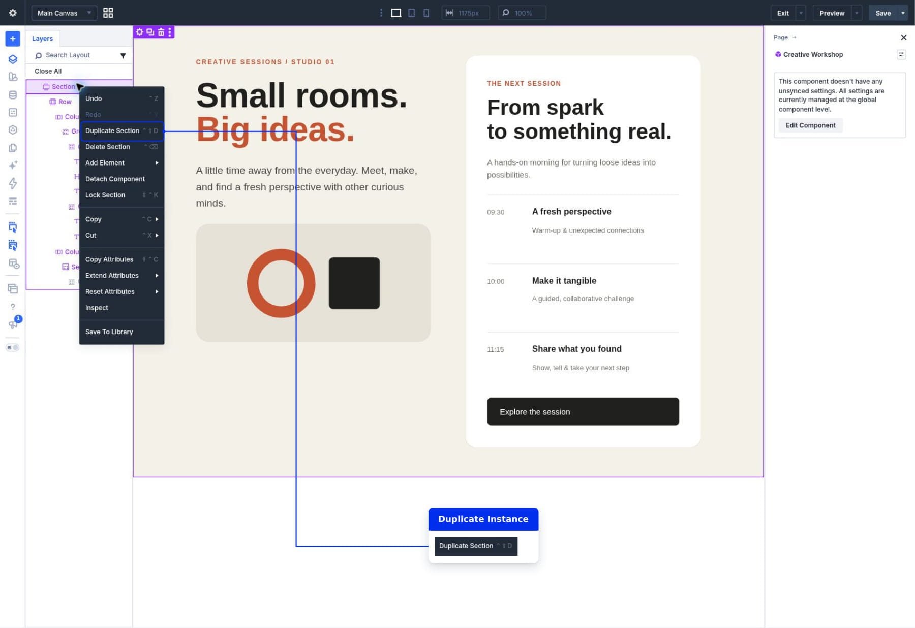Open the AI sparkle icon in sidebar
The height and width of the screenshot is (628, 915).
(x=13, y=165)
